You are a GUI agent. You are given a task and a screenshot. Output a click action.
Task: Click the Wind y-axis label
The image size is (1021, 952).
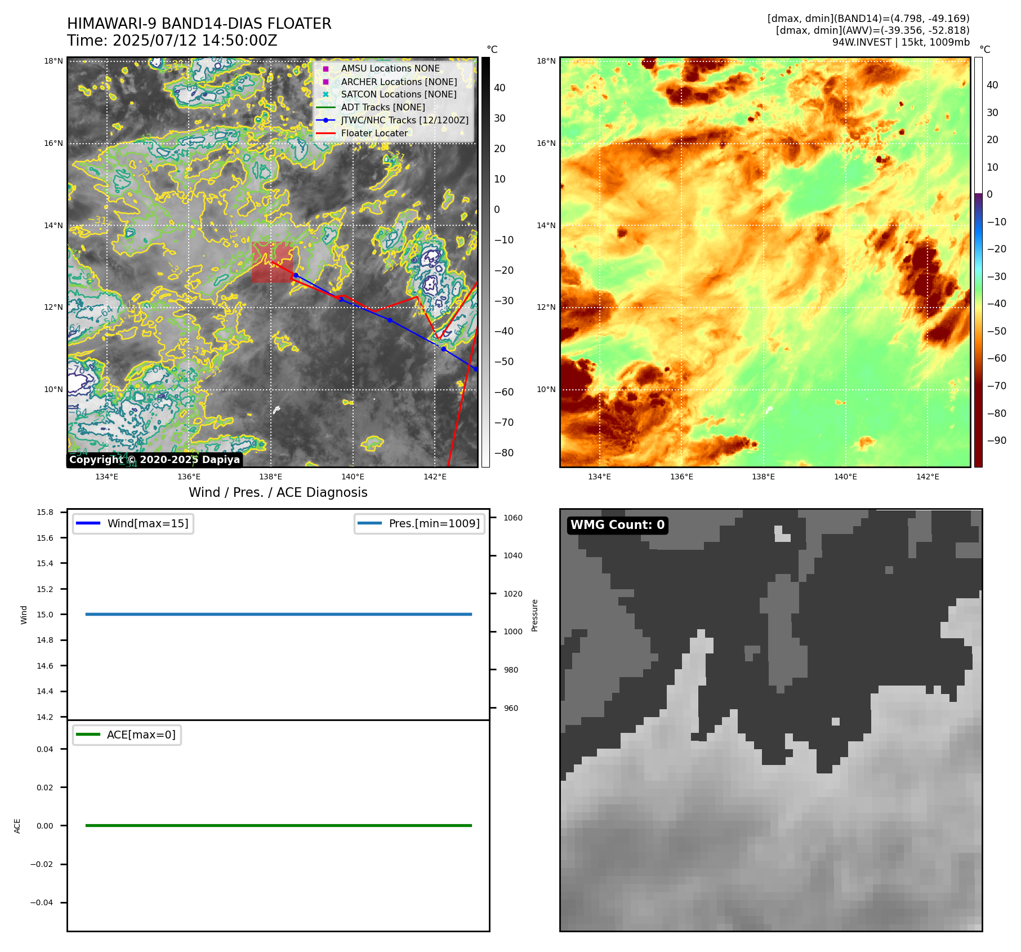pos(24,615)
